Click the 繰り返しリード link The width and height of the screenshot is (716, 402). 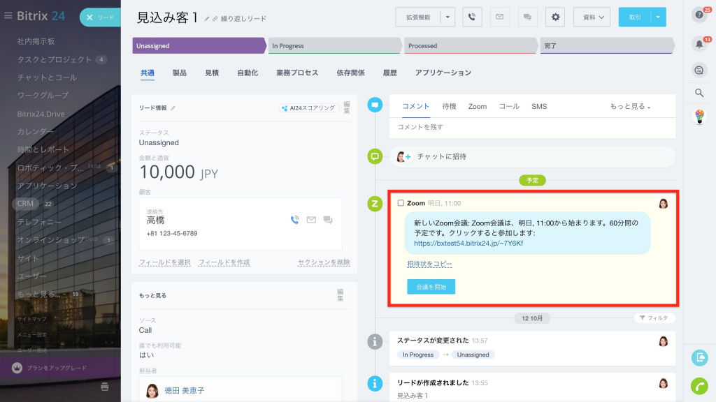pyautogui.click(x=243, y=19)
